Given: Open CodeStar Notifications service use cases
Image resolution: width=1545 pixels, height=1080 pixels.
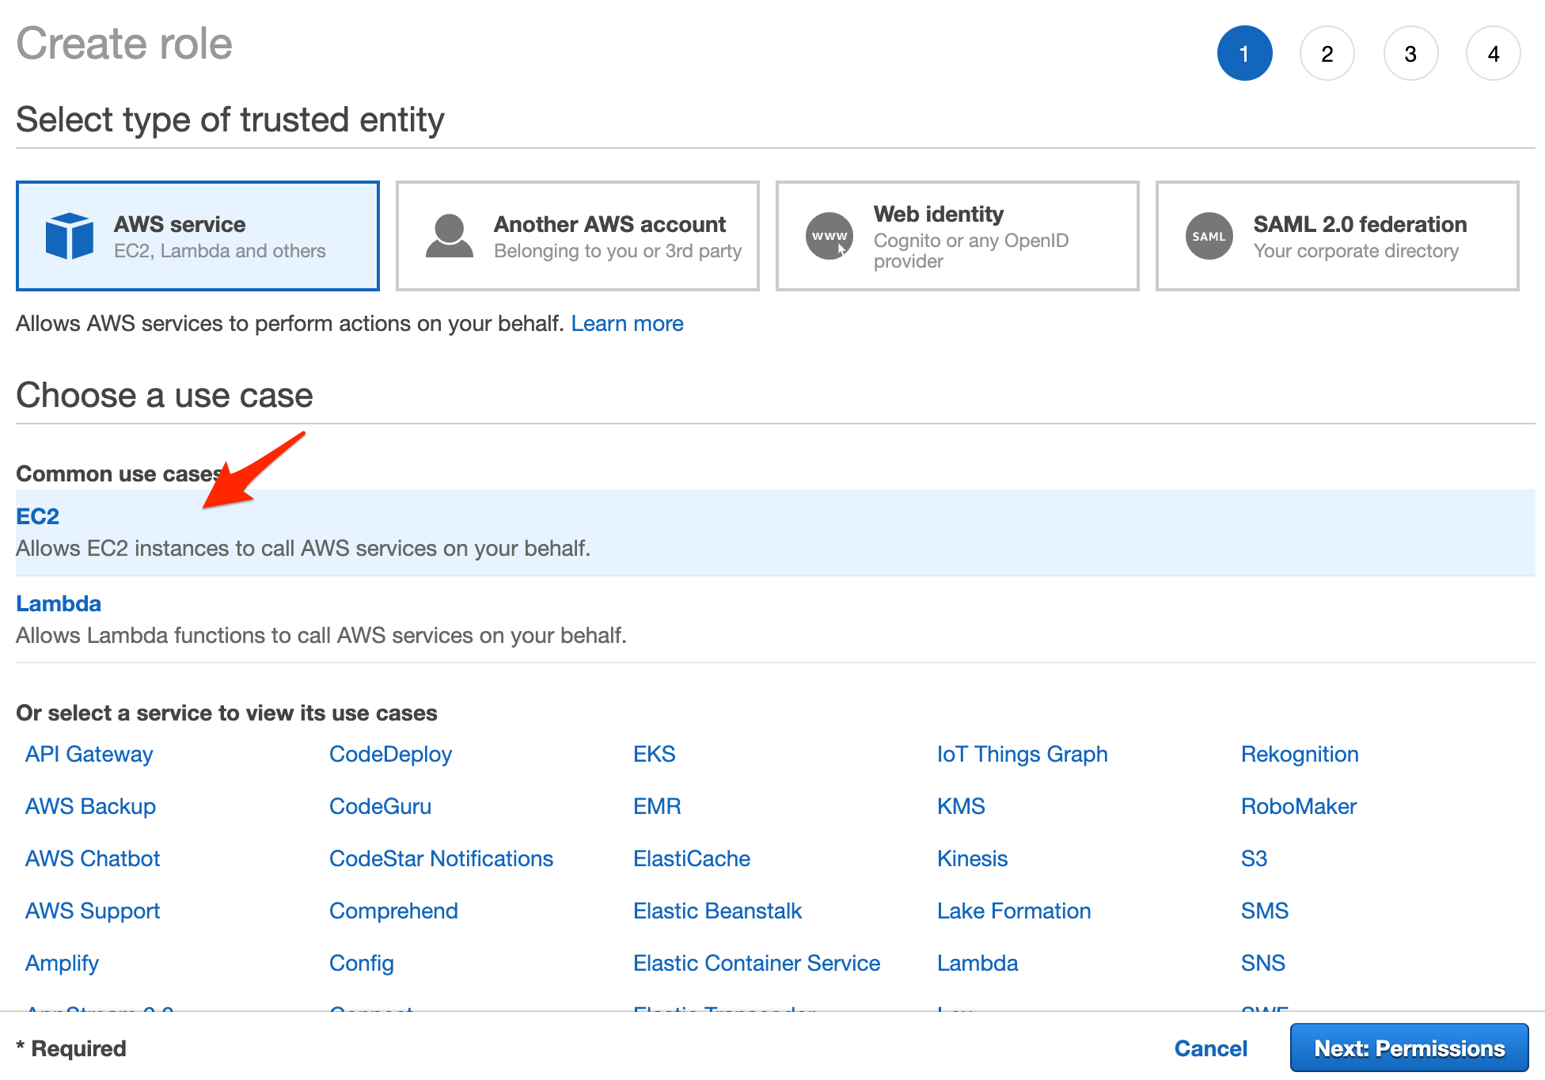Looking at the screenshot, I should click(x=442, y=858).
